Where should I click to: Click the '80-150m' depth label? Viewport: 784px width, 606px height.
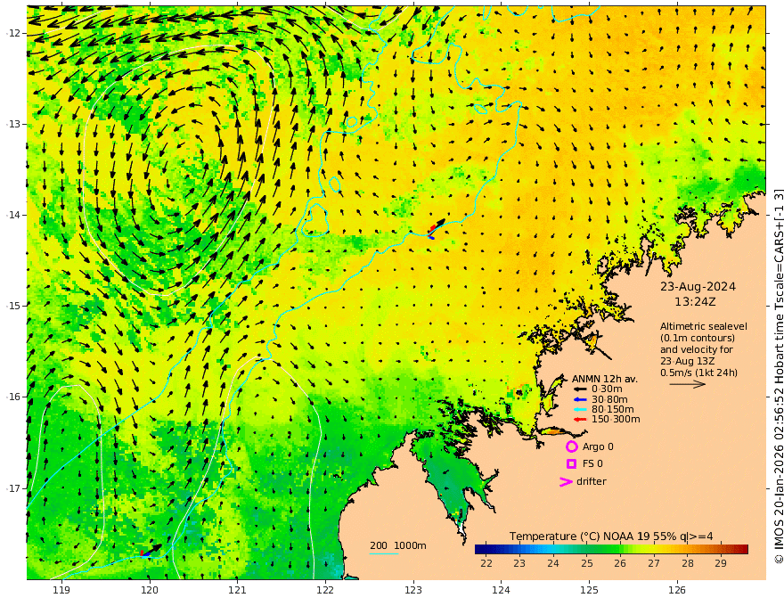613,410
